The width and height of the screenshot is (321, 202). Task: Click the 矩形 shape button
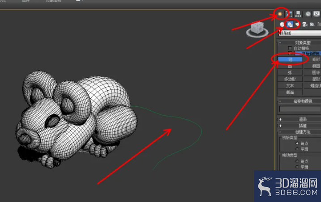(x=312, y=59)
